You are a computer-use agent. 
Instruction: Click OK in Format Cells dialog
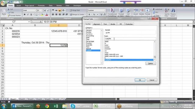tap(140, 80)
